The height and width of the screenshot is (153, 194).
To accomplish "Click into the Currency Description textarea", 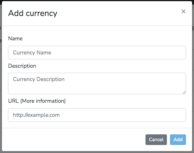I will click(97, 83).
